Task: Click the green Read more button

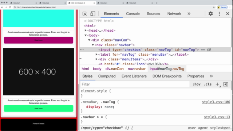Action: (x=39, y=108)
